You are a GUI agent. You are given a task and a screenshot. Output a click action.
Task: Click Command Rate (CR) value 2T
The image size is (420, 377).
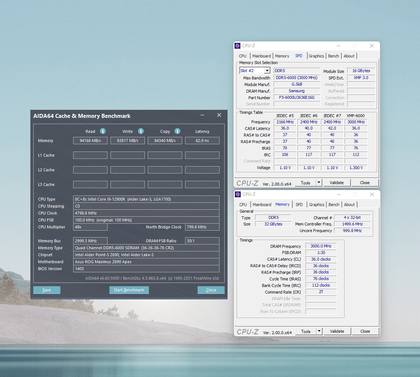[321, 292]
